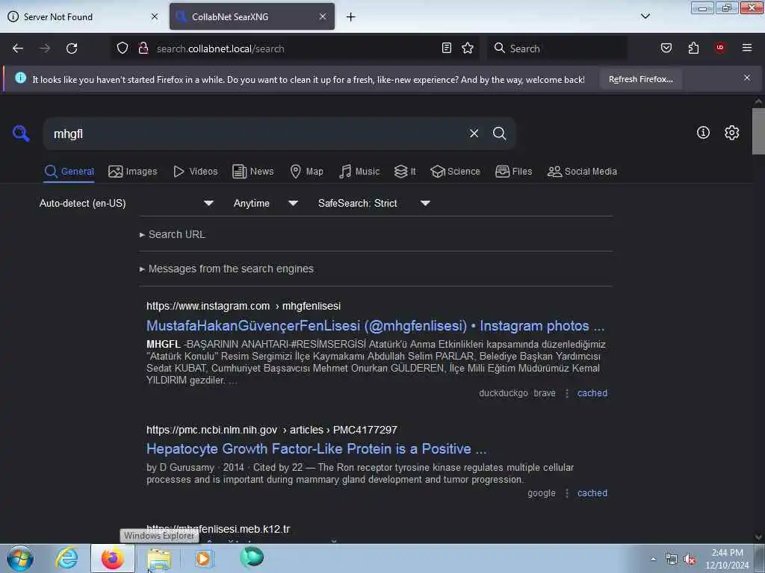Toggle reader view in address bar
Viewport: 765px width, 573px height.
pos(447,48)
